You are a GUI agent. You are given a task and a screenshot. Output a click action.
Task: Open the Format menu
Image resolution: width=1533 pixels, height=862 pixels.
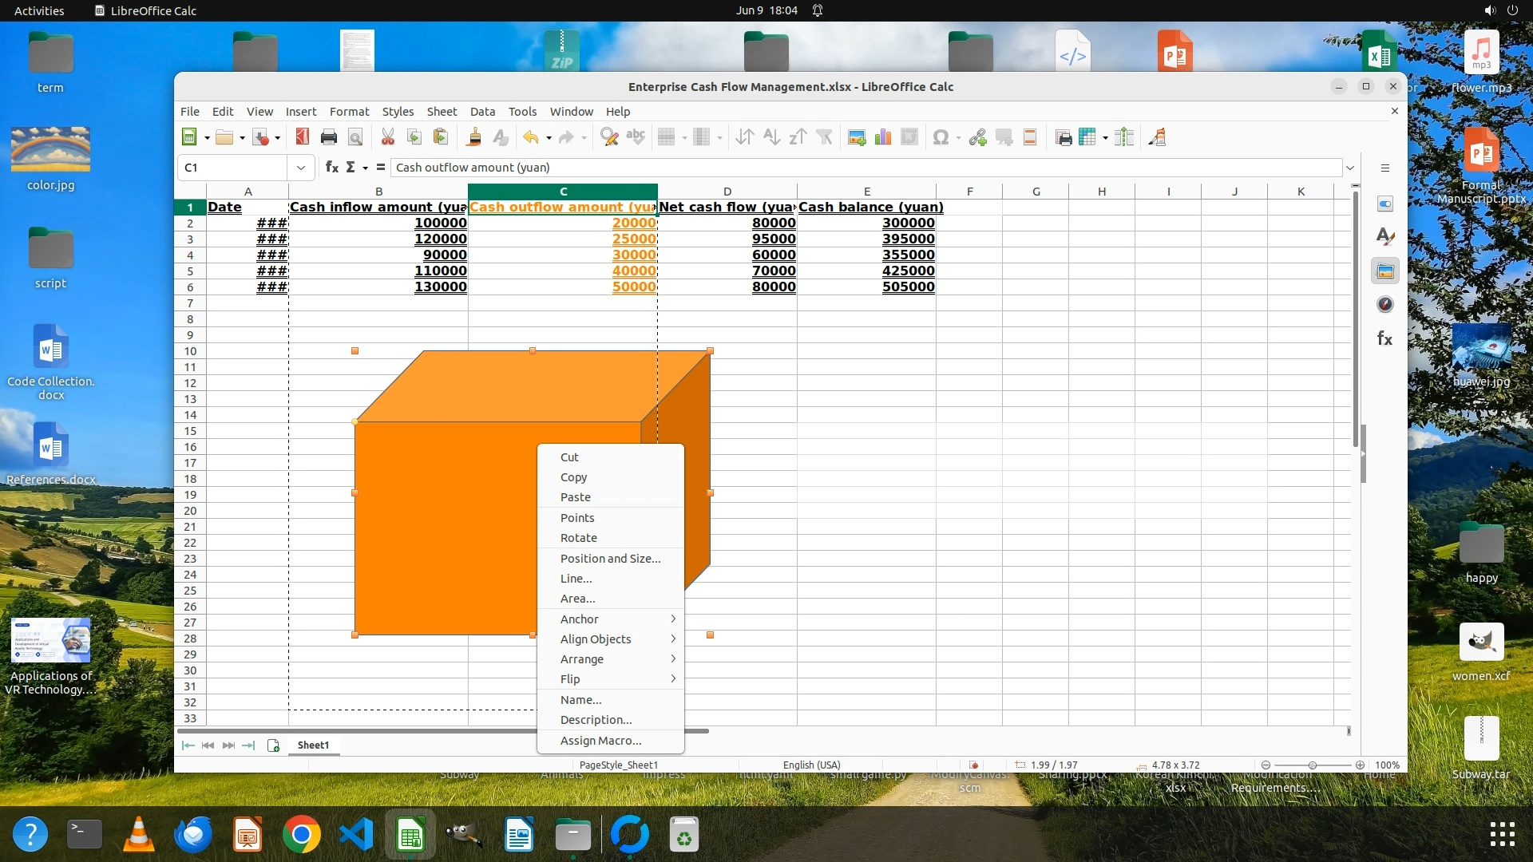349,112
